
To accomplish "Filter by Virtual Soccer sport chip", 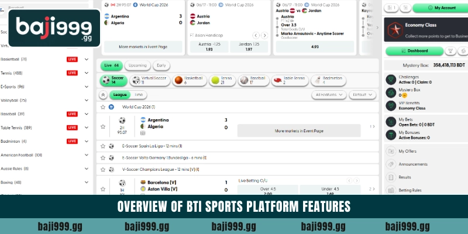I will click(x=150, y=80).
